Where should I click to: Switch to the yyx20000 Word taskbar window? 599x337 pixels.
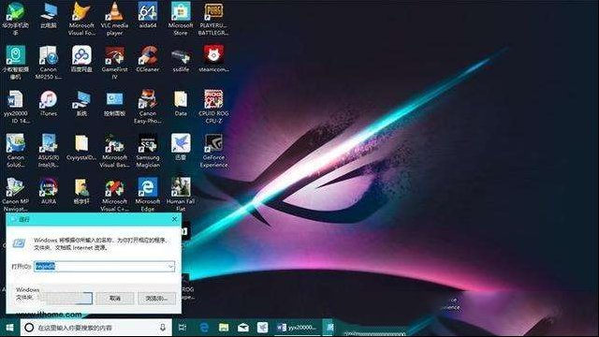pyautogui.click(x=298, y=328)
